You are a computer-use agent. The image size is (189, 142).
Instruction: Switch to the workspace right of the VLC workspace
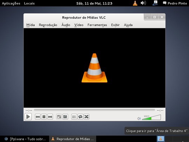point(169,138)
